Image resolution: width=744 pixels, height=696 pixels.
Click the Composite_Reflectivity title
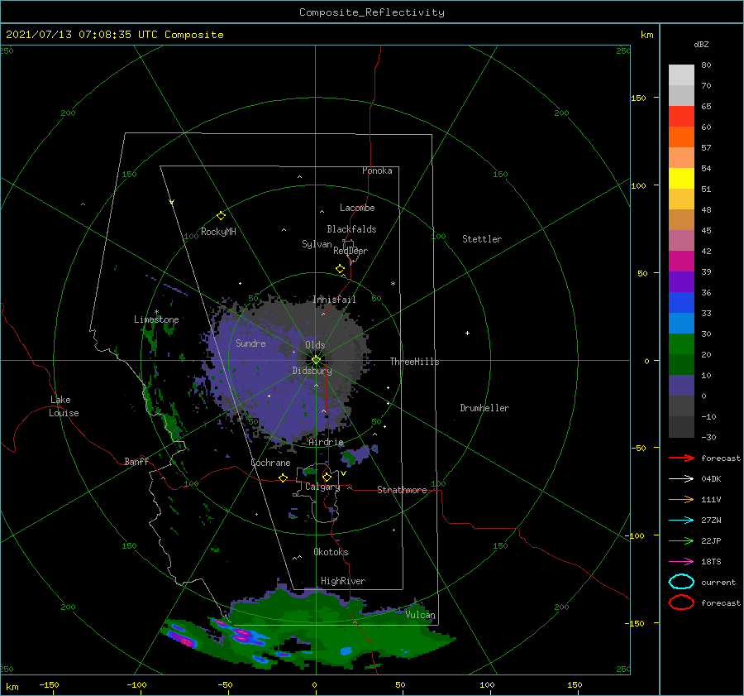point(371,12)
